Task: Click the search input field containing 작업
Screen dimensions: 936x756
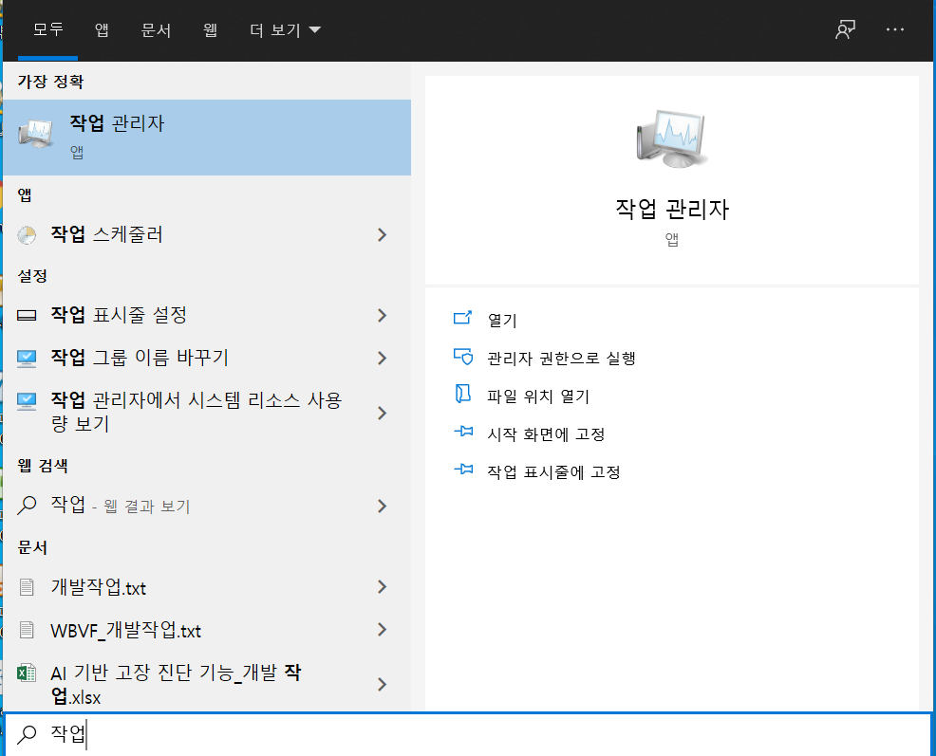Action: pyautogui.click(x=468, y=734)
